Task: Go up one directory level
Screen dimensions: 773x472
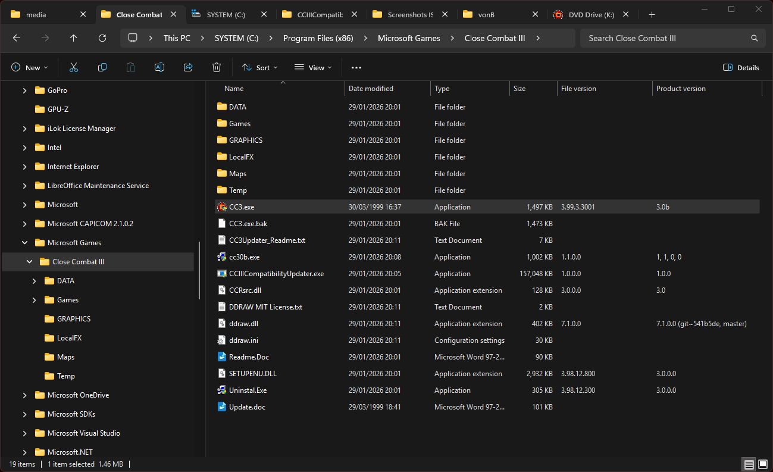Action: pyautogui.click(x=74, y=38)
